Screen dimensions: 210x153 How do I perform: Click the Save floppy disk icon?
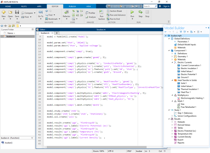[x=17, y=12]
